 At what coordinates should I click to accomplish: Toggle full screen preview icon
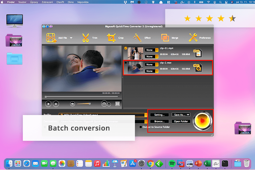(117, 104)
